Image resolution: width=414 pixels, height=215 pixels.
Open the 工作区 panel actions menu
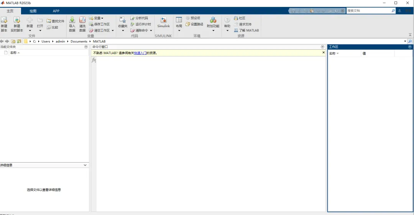[410, 47]
